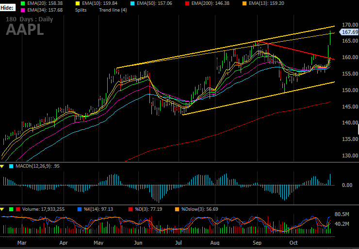359x249 pixels.
Task: Click the 40.2M volume axis value
Action: [x=342, y=224]
